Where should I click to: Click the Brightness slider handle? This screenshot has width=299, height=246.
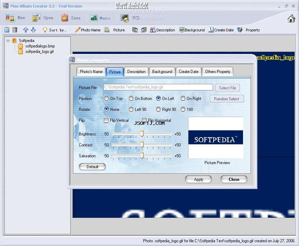(142, 134)
